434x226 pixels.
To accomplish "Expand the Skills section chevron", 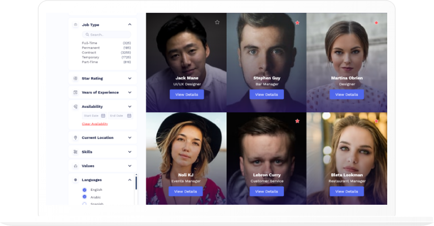I will click(130, 152).
